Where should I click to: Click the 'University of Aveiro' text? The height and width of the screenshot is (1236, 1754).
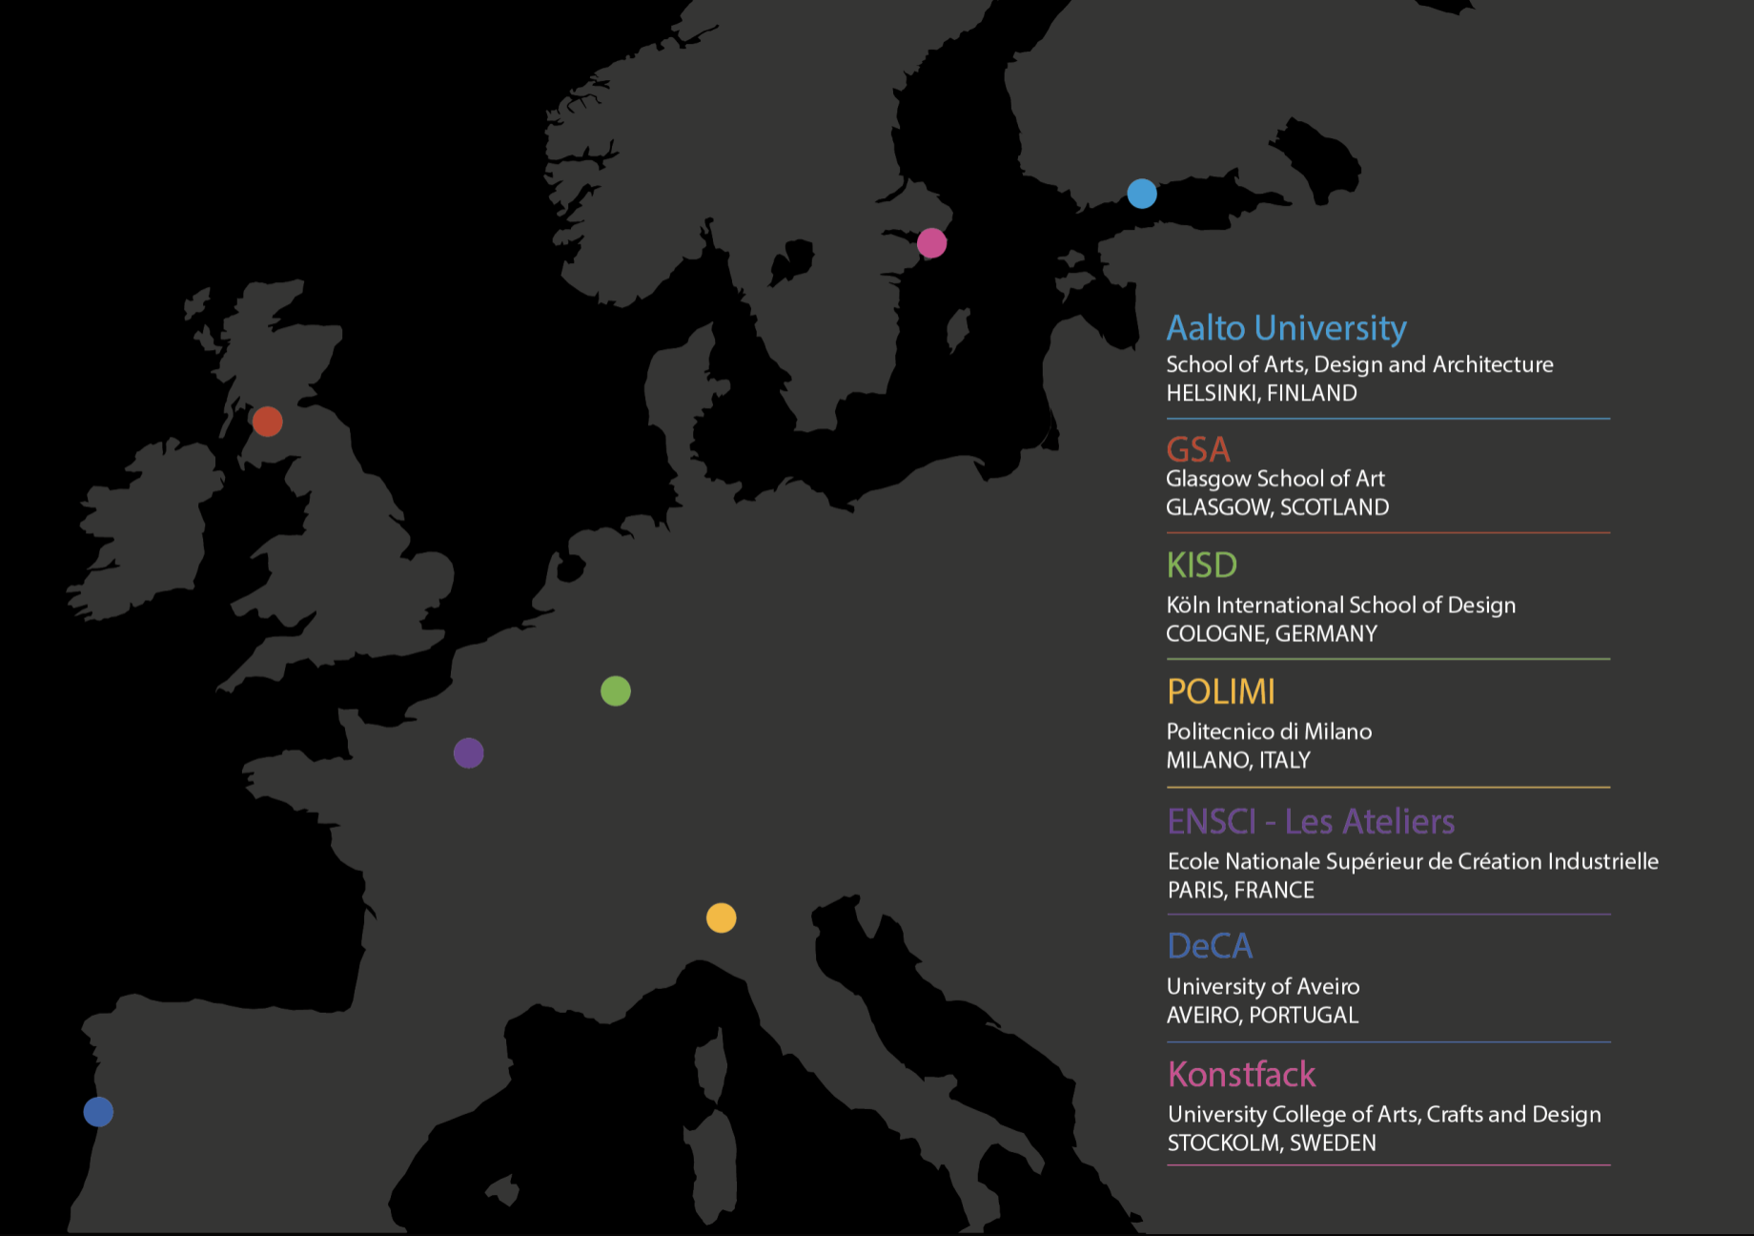click(1263, 987)
